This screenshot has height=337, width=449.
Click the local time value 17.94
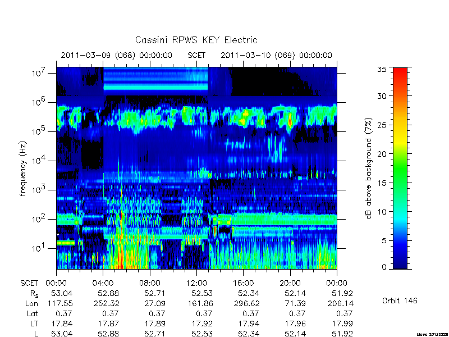point(249,324)
